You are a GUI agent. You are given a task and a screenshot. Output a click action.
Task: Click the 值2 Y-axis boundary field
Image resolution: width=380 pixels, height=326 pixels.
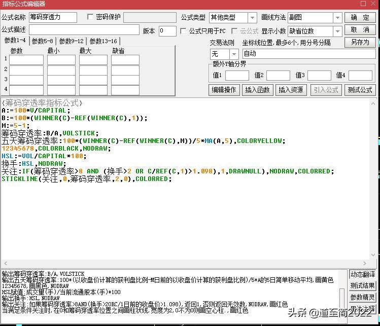click(x=278, y=76)
